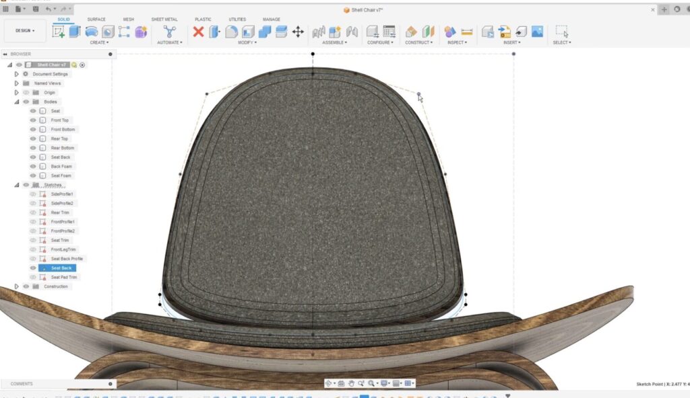This screenshot has height=398, width=690.
Task: Expand the Document Settings node
Action: pyautogui.click(x=16, y=74)
